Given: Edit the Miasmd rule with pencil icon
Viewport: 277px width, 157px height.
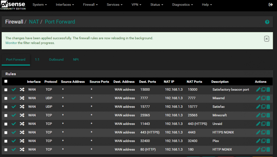Looking at the screenshot, I should point(258,98).
